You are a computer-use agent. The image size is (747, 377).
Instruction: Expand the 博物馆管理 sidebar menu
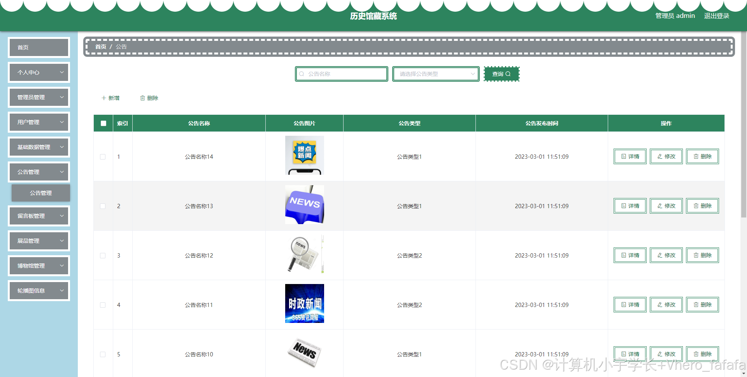click(x=39, y=266)
